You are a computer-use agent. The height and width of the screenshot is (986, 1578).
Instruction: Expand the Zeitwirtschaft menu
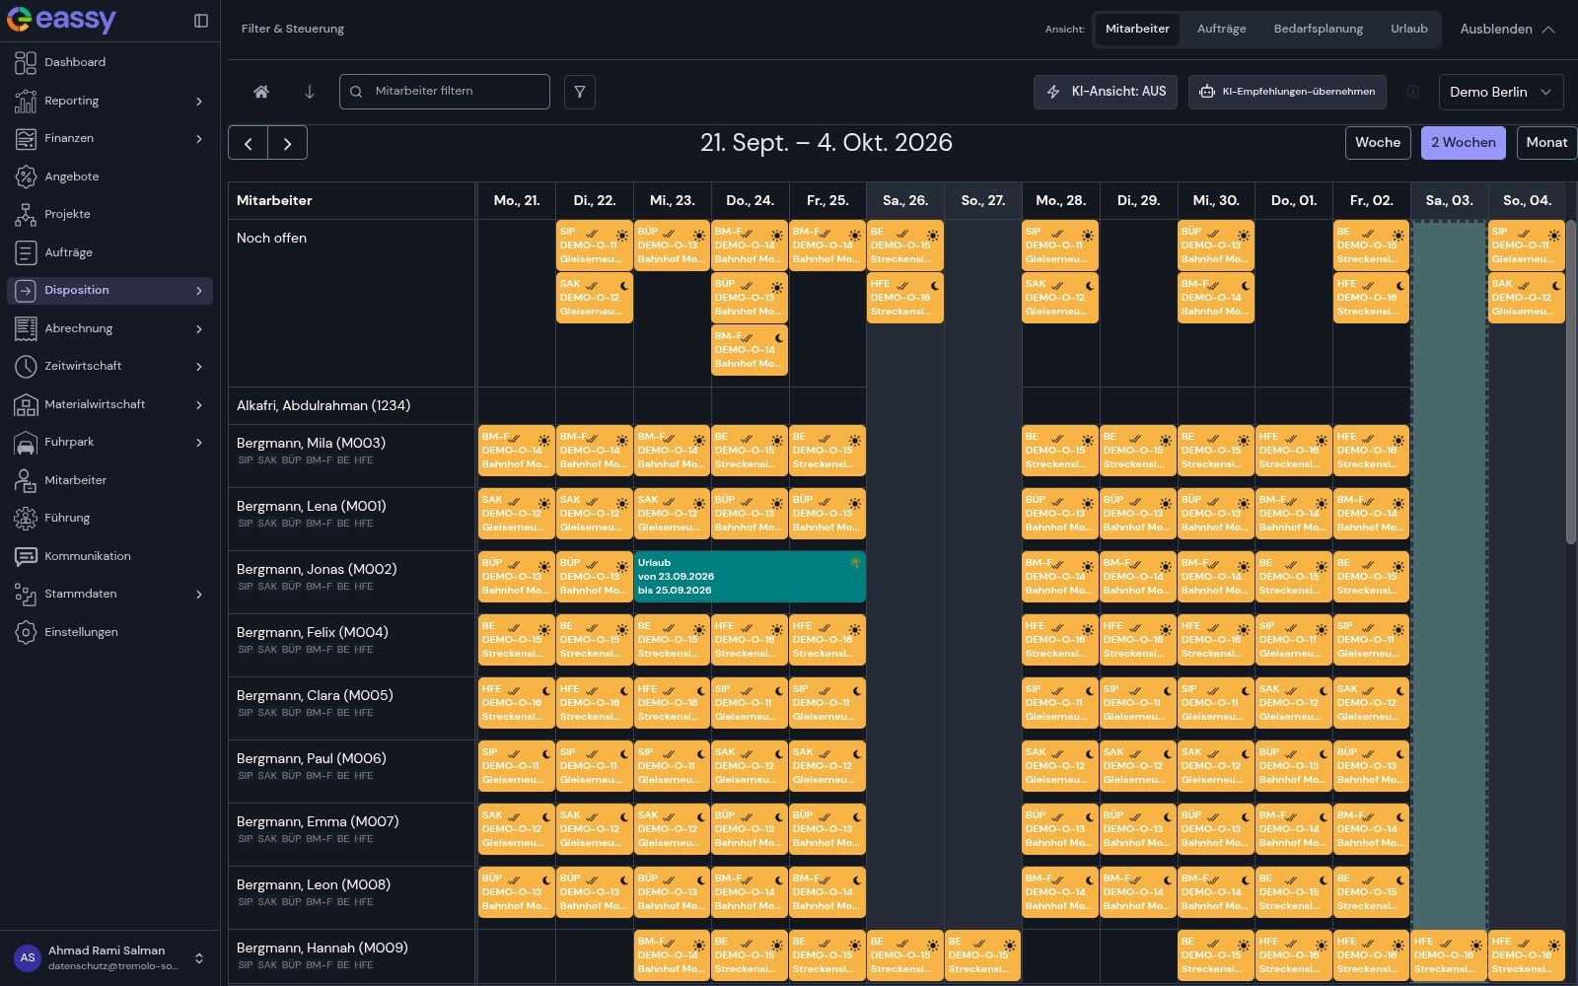click(109, 366)
